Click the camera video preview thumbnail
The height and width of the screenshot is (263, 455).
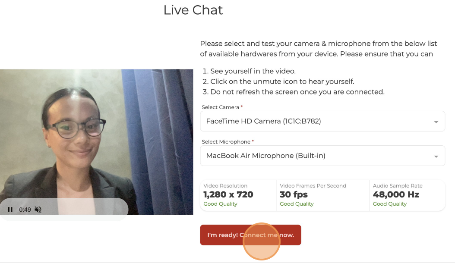click(x=96, y=142)
